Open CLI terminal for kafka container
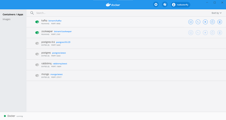 [198, 22]
